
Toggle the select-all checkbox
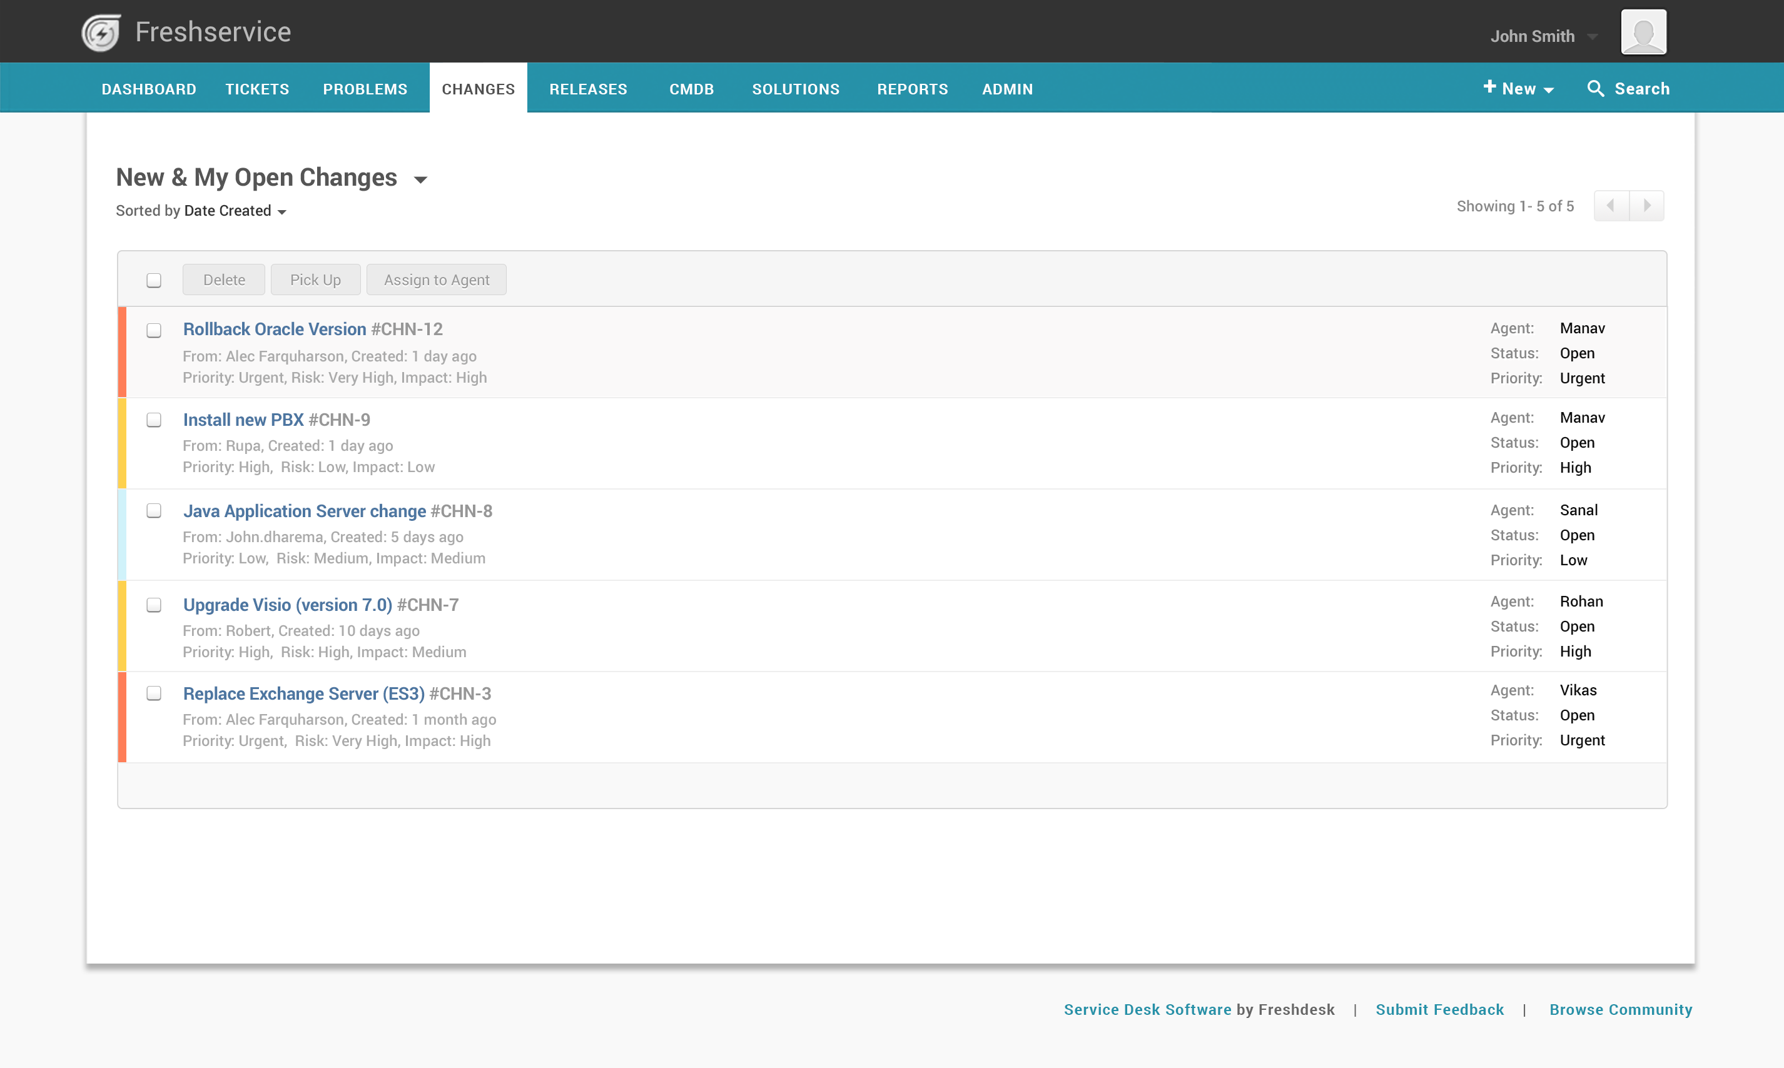[x=153, y=280]
